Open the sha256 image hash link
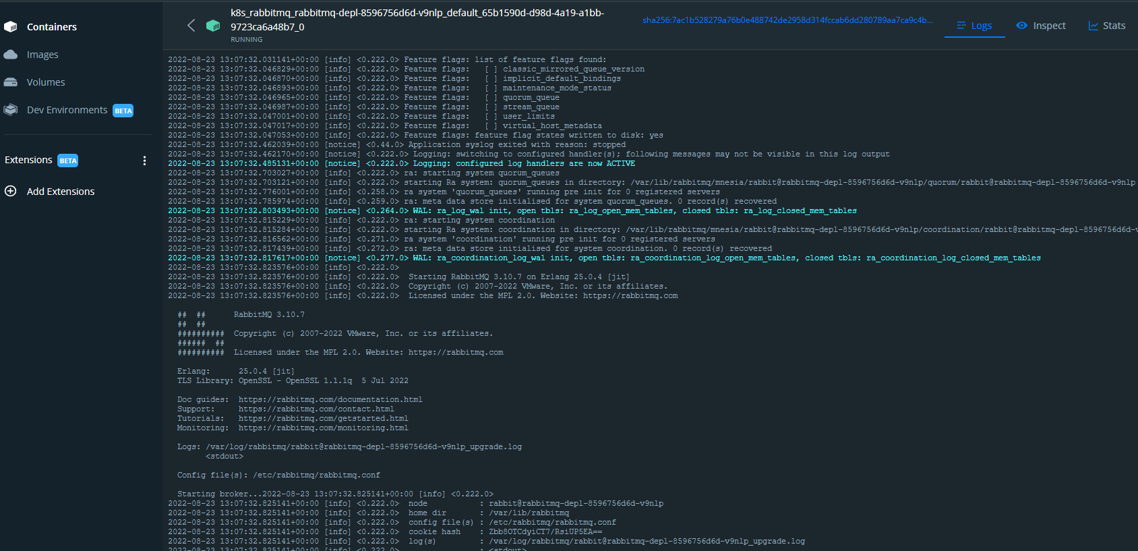Screen dimensions: 1138x551 (x=787, y=20)
